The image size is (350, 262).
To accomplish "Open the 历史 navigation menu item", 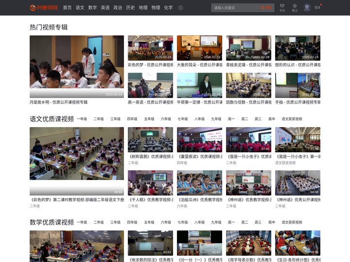I will (x=130, y=8).
